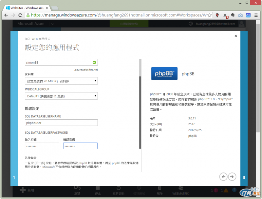The image size is (262, 199).
Task: Click the version value 3.0.11
Action: click(x=192, y=118)
